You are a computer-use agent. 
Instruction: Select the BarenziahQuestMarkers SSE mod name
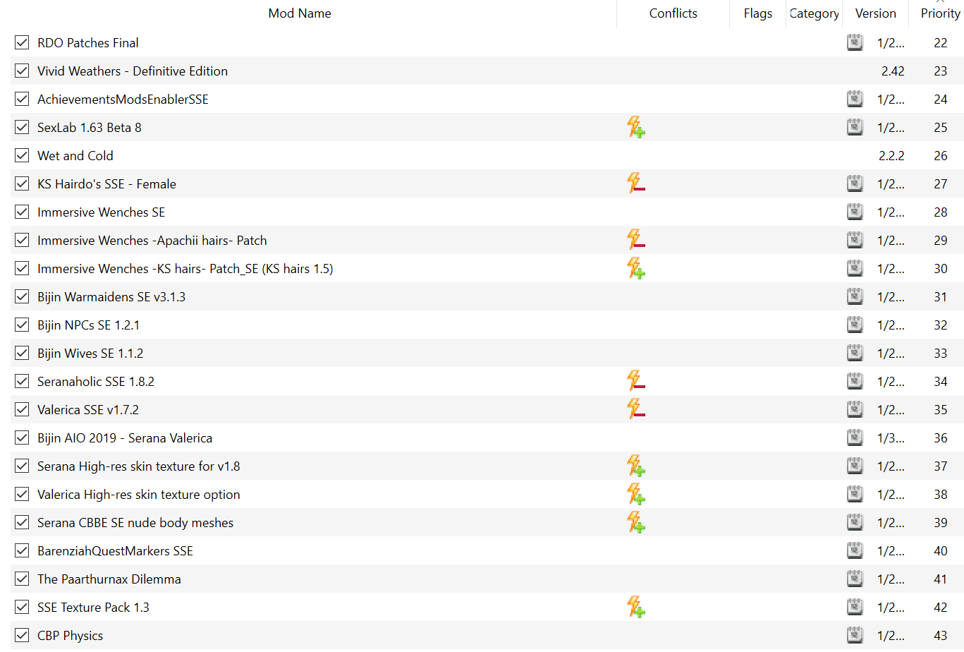tap(115, 551)
